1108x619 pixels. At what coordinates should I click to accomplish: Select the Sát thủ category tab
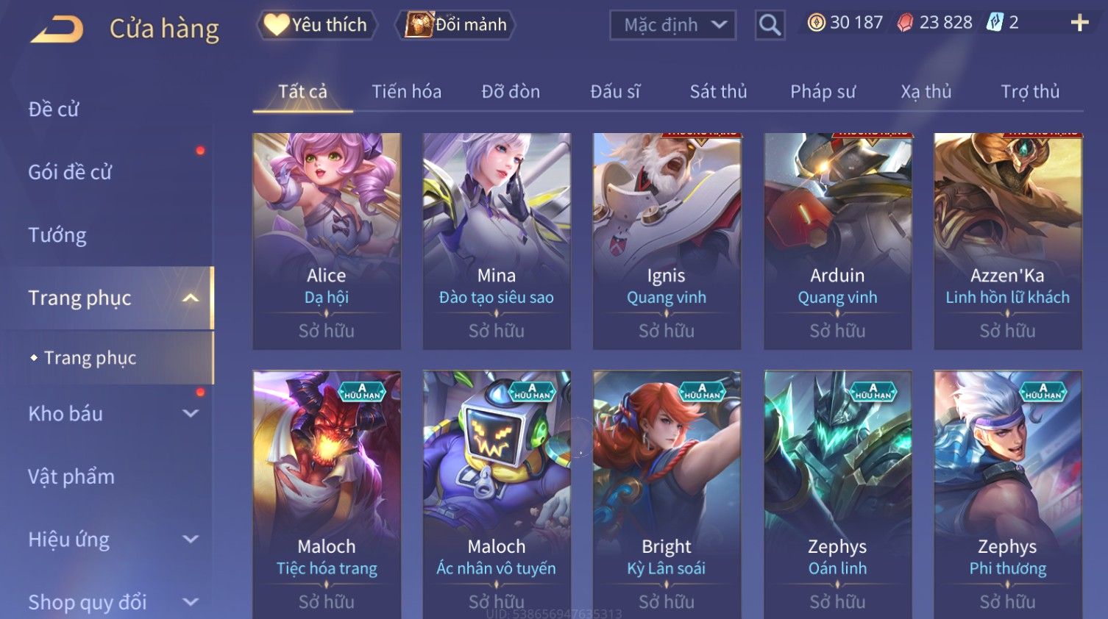tap(718, 92)
